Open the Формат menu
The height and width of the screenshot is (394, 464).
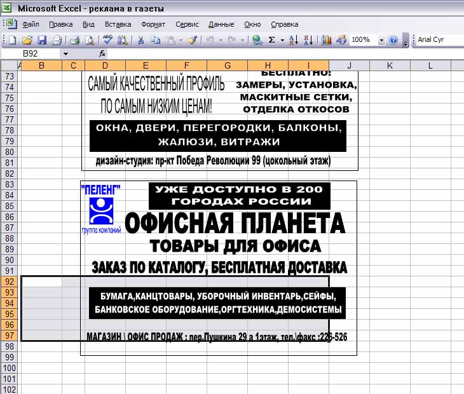(153, 24)
